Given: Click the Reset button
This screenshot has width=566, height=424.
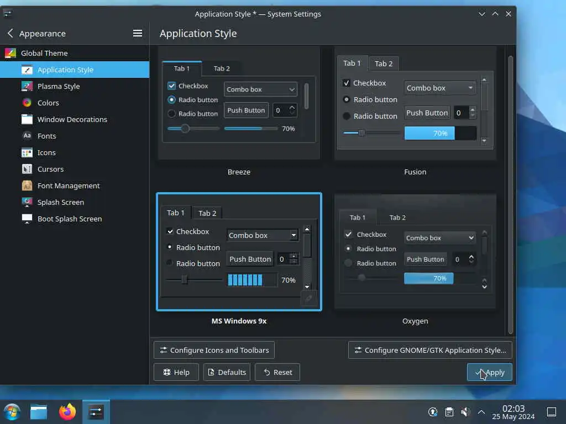Looking at the screenshot, I should tap(277, 372).
